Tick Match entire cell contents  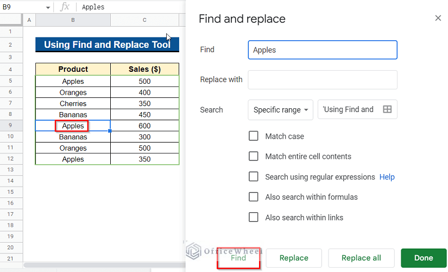click(254, 156)
